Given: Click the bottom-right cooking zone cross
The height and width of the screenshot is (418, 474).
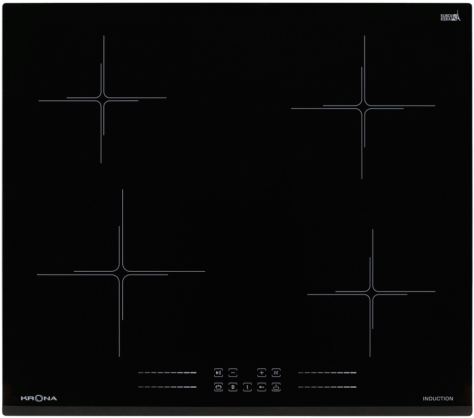Looking at the screenshot, I should click(371, 293).
